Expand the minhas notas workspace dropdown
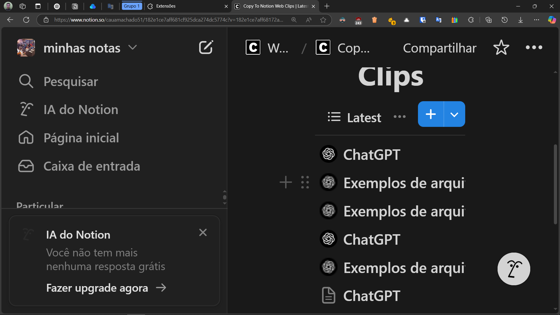 [x=132, y=48]
